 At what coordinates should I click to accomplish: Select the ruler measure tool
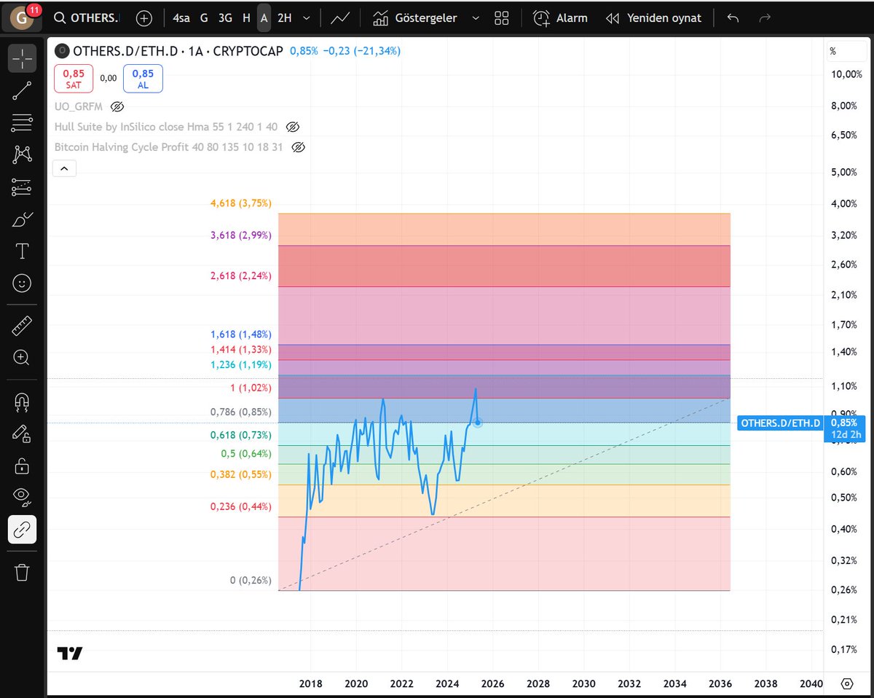[x=22, y=326]
